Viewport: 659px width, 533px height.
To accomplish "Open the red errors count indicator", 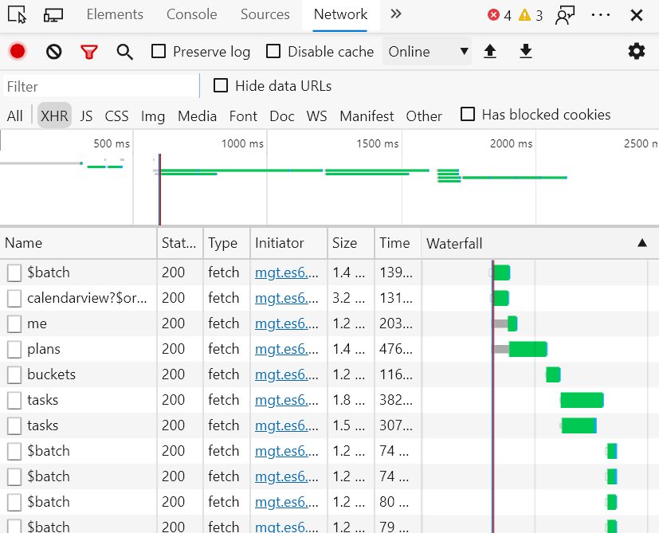I will (500, 15).
